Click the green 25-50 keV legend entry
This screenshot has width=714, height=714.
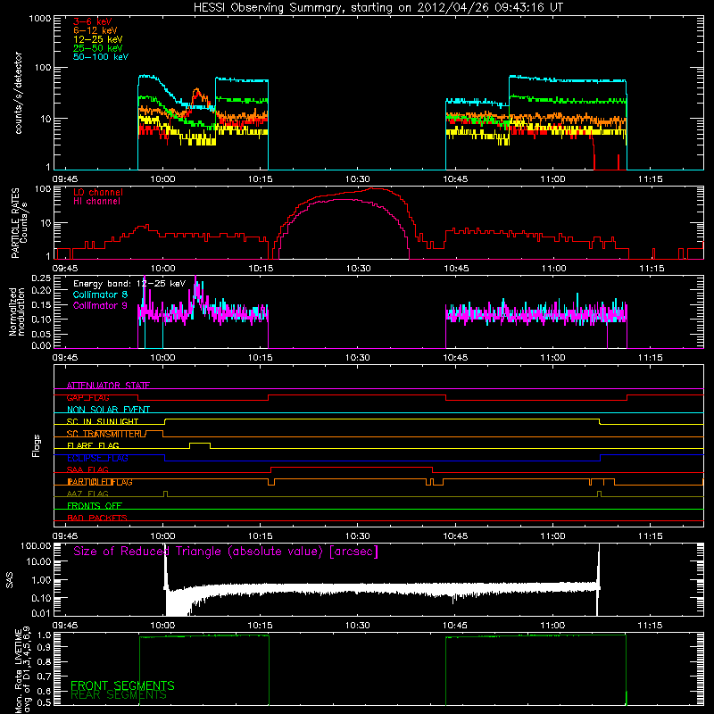click(98, 48)
